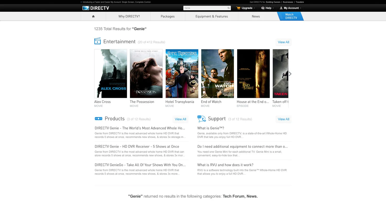Click the Upgrade shopping cart icon
The image size is (386, 211).
(x=238, y=8)
